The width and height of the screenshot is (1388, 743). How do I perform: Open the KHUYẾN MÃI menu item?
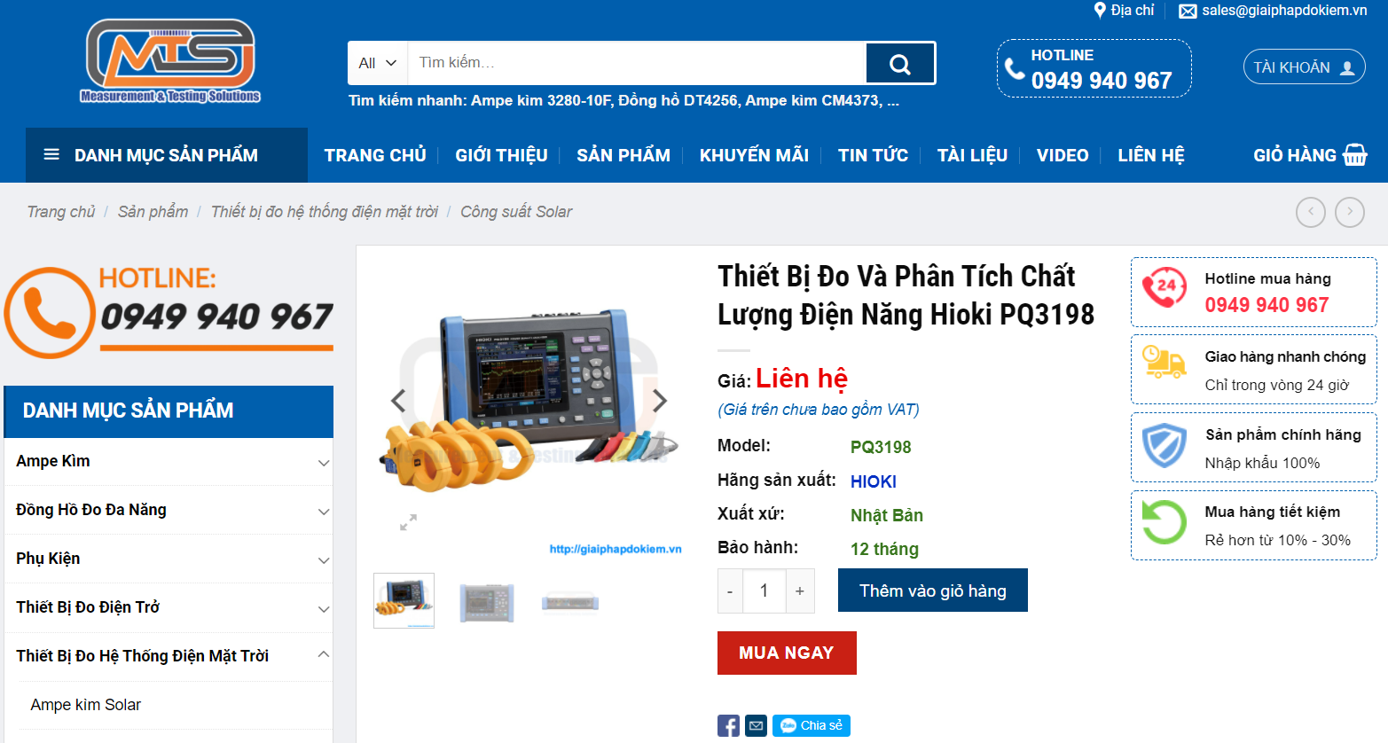point(754,155)
